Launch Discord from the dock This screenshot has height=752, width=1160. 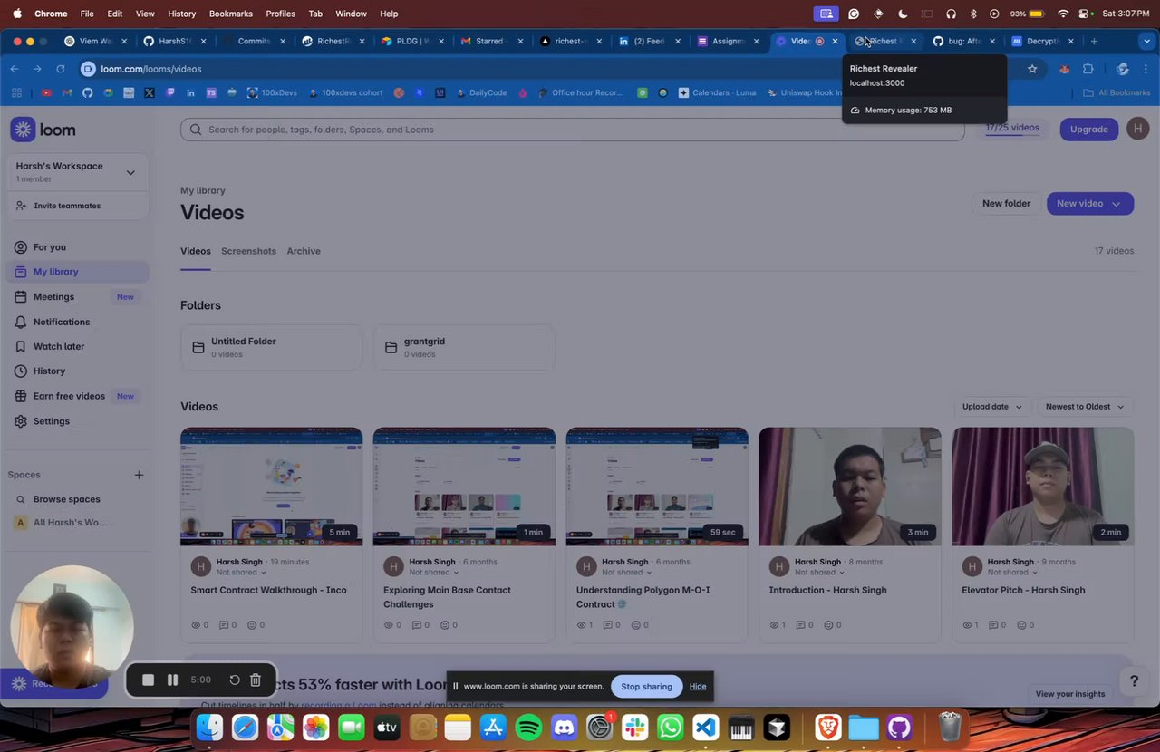click(x=564, y=727)
